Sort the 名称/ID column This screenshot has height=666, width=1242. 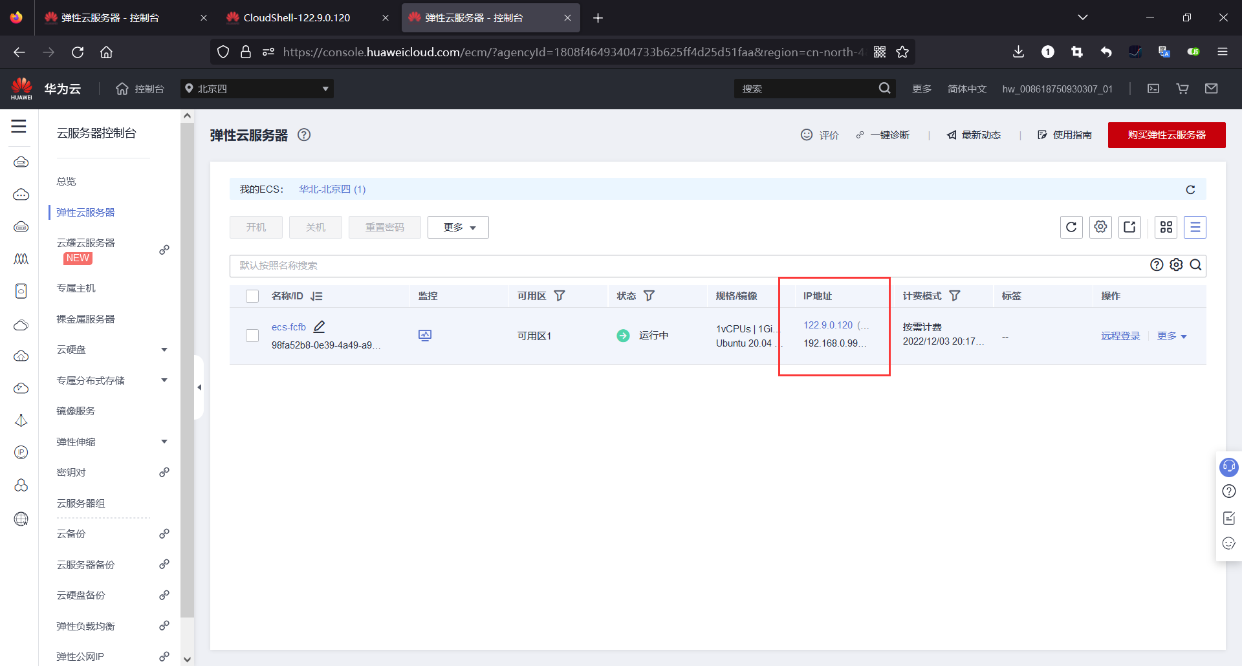point(316,296)
